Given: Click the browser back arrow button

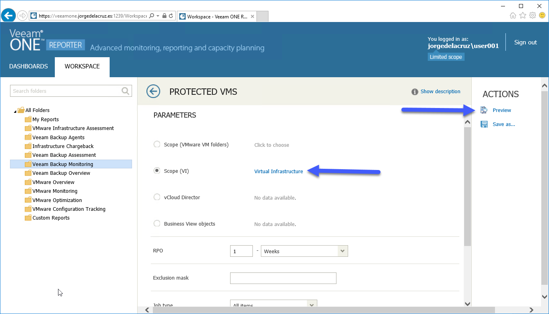Looking at the screenshot, I should coord(8,16).
